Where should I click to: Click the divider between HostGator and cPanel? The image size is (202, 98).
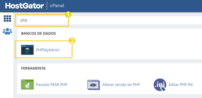(x=47, y=6)
